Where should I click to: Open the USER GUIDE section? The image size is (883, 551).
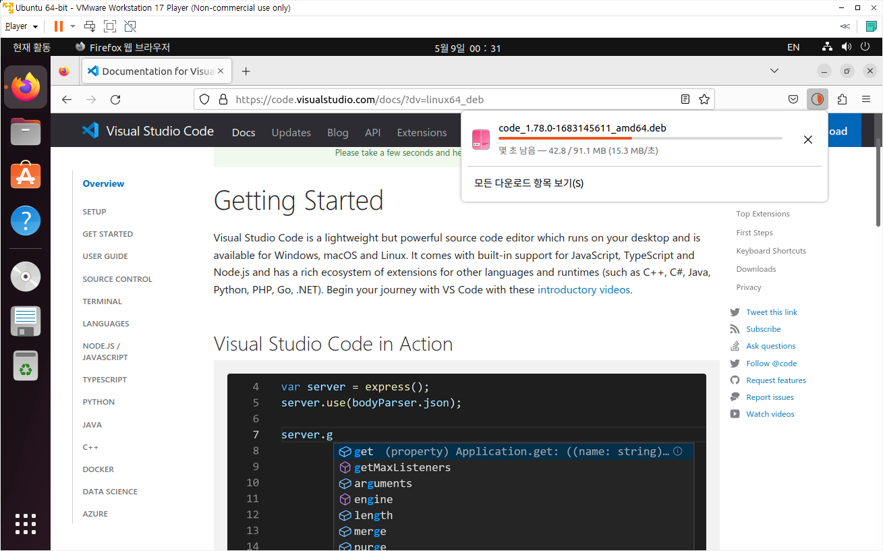105,256
